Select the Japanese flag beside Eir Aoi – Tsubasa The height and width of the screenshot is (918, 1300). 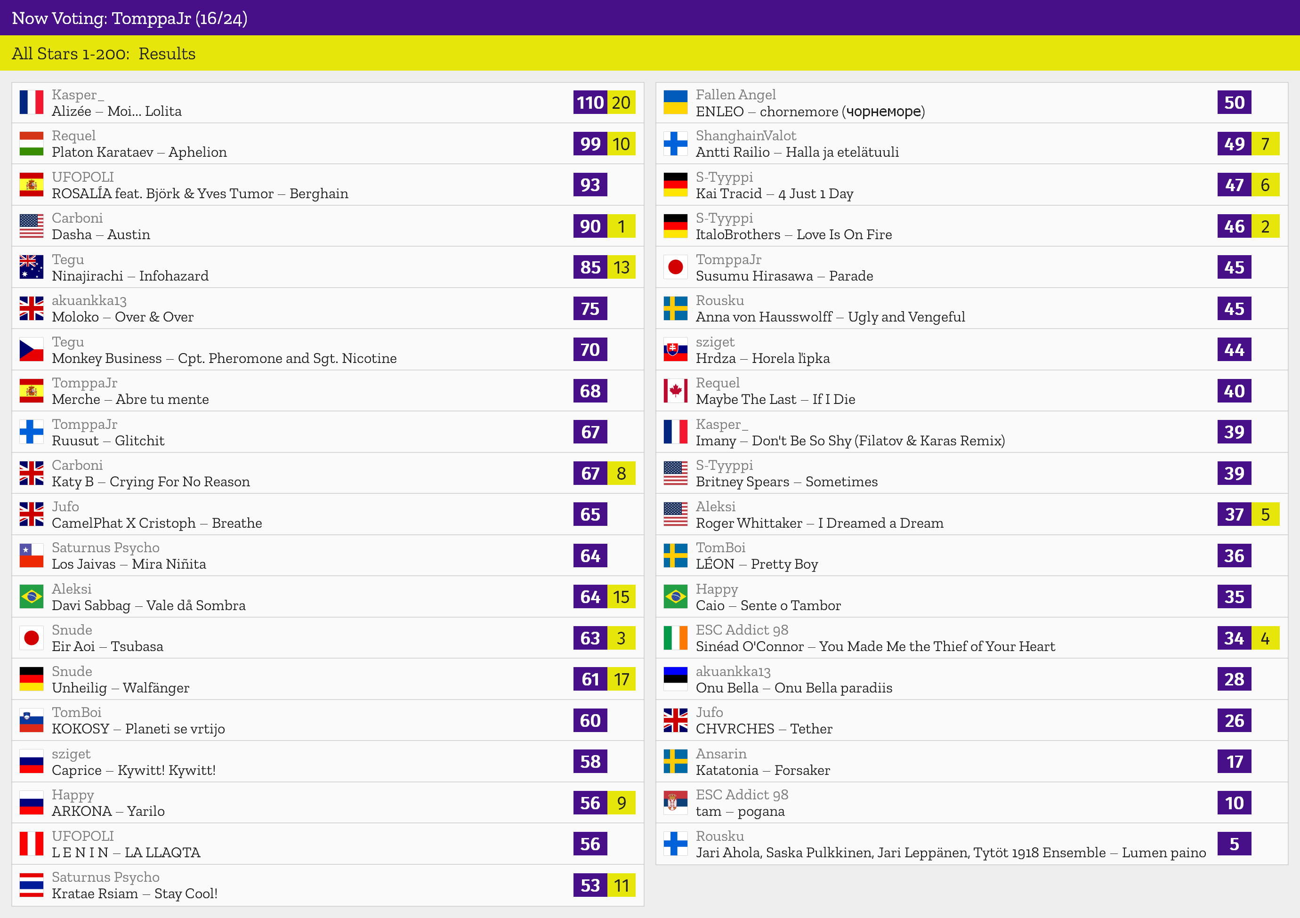tap(31, 638)
